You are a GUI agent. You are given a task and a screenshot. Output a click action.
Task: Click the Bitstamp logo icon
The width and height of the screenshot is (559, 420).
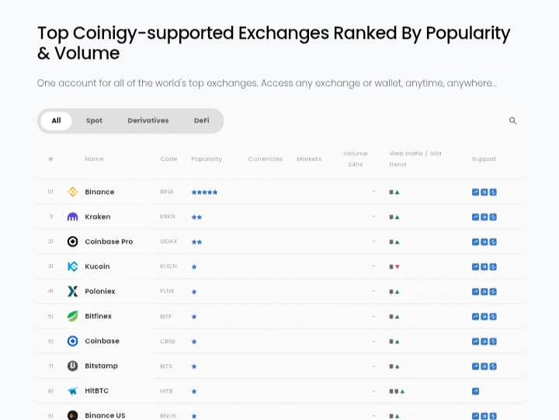[x=72, y=366]
